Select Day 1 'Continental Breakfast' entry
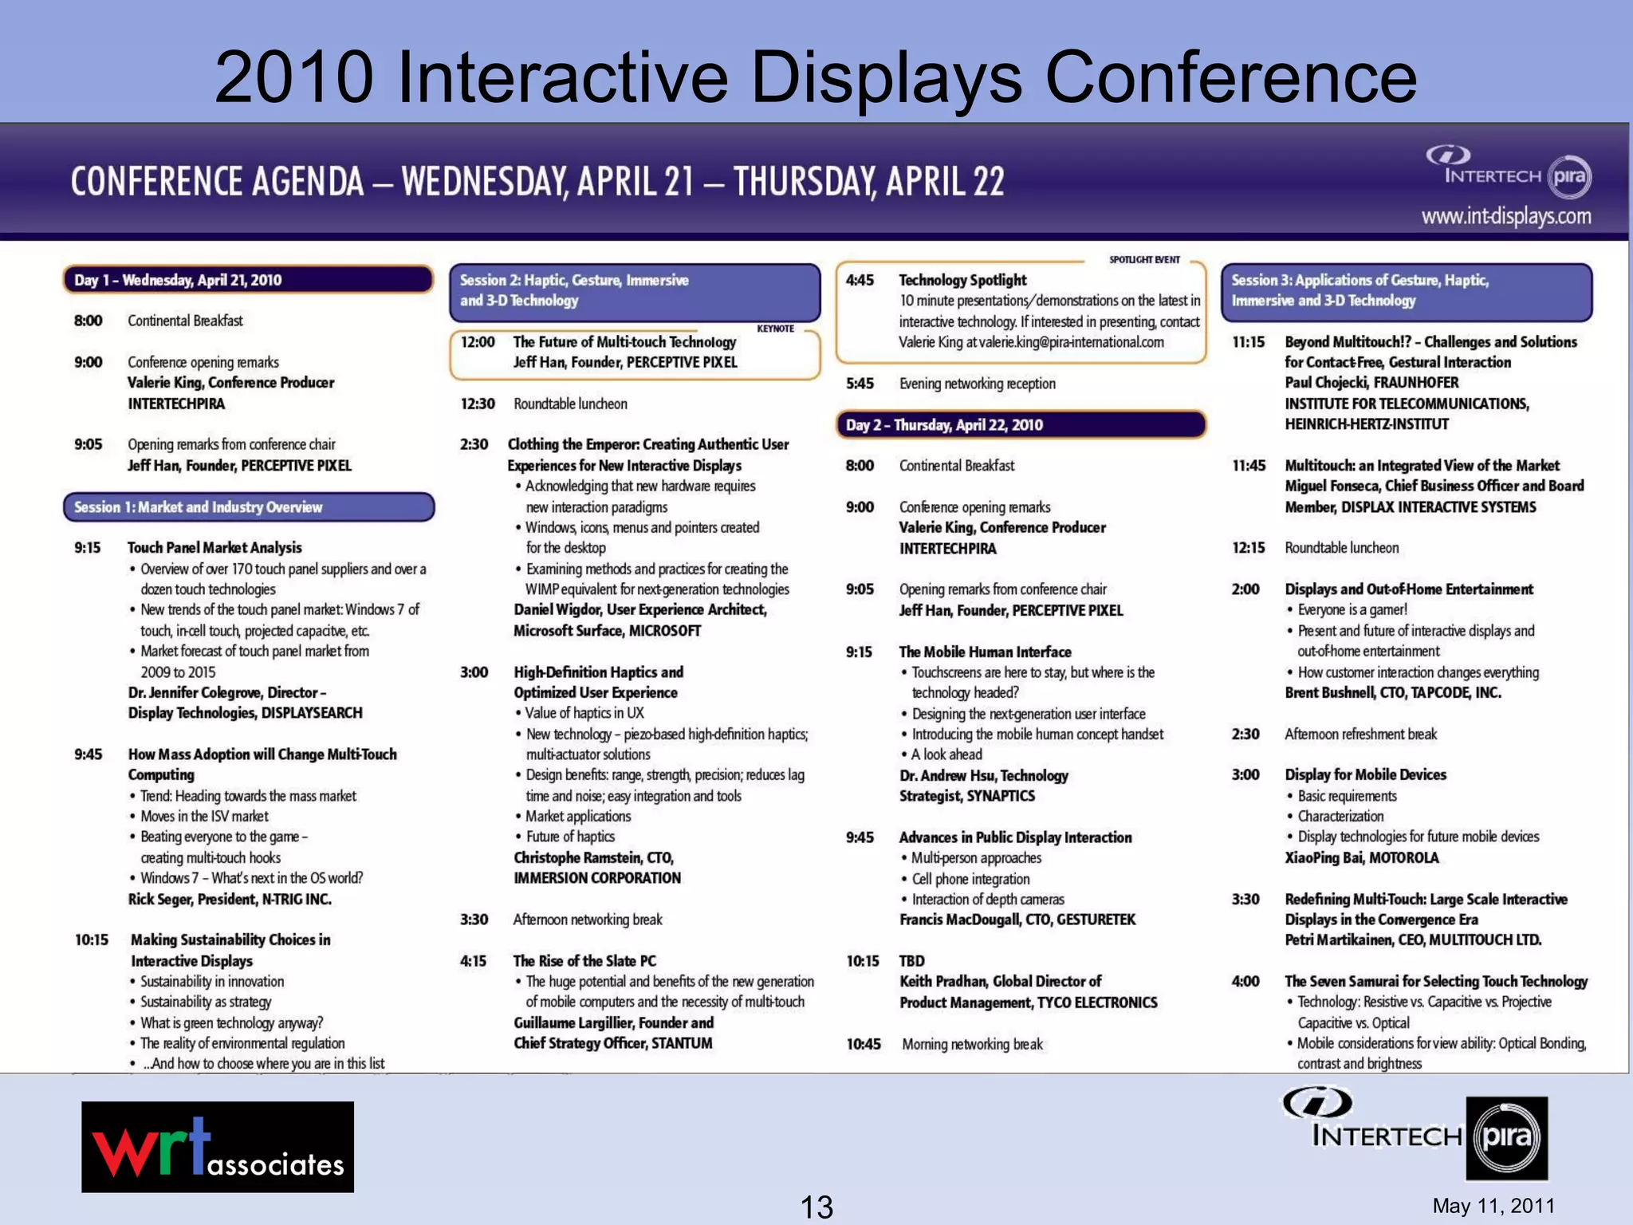This screenshot has width=1633, height=1225. coord(185,321)
